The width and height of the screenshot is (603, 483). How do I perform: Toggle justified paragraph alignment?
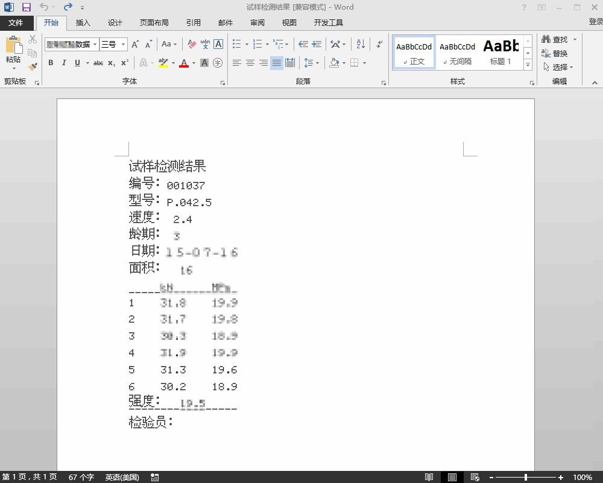click(277, 63)
